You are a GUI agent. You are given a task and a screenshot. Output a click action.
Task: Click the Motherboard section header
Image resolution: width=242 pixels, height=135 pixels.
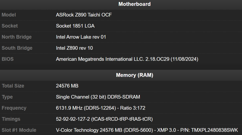coord(134,4)
